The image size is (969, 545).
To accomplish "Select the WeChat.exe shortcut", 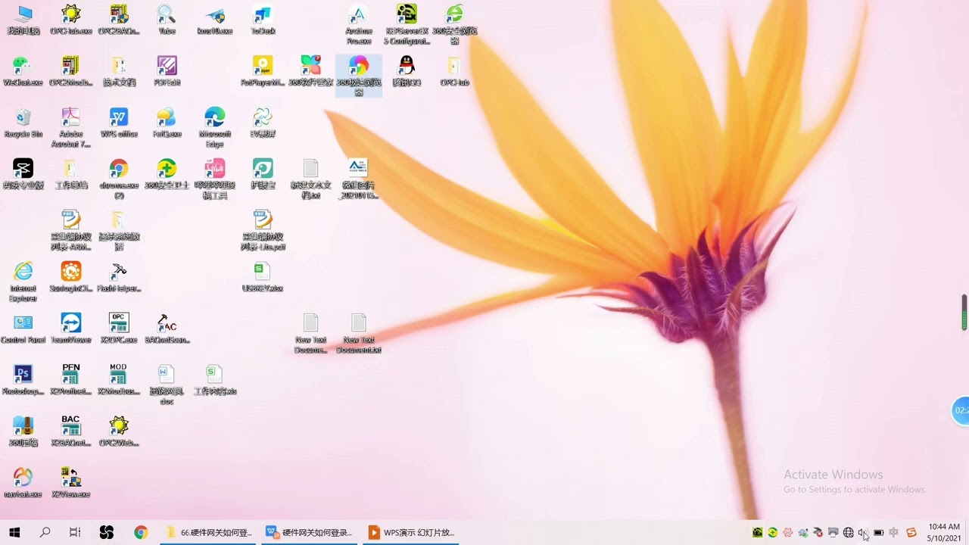I will (x=23, y=71).
